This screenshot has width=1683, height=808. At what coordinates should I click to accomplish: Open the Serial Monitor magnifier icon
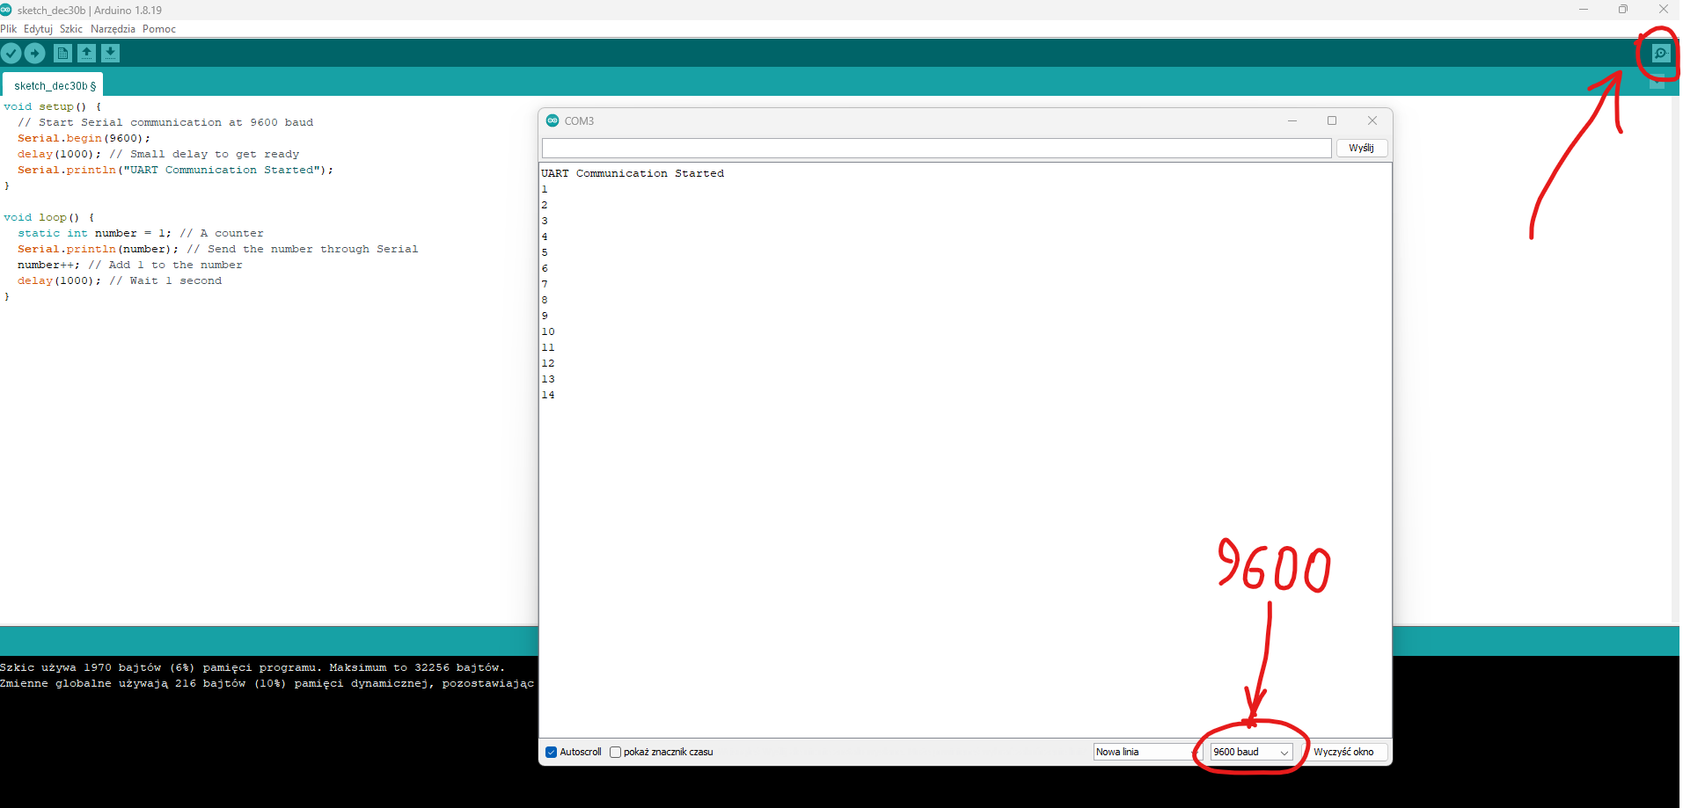(x=1660, y=54)
